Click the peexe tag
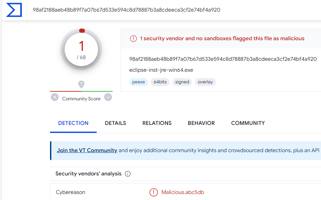 coord(139,82)
